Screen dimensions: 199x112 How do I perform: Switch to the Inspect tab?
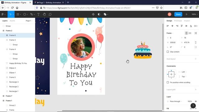coord(187,21)
